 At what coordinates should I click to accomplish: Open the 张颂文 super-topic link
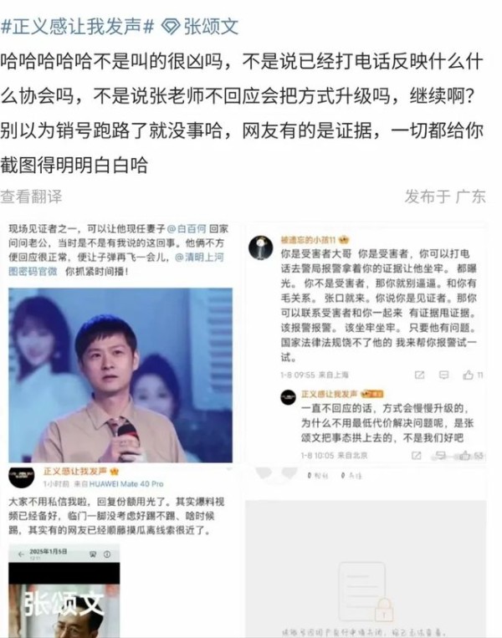[211, 27]
